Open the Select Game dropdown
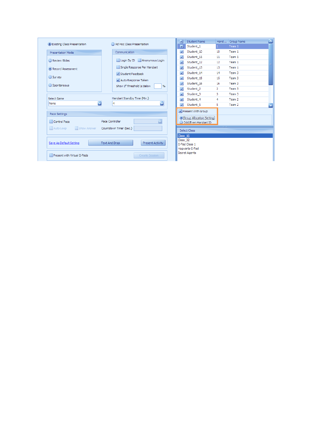The image size is (312, 442). click(x=99, y=103)
